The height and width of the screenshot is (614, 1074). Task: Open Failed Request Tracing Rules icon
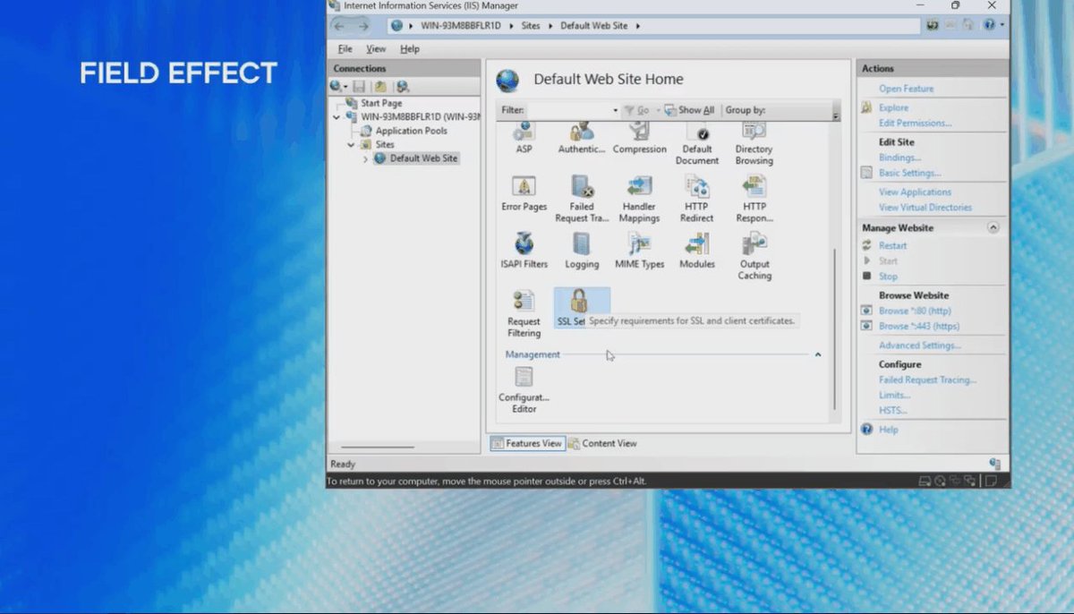coord(582,186)
